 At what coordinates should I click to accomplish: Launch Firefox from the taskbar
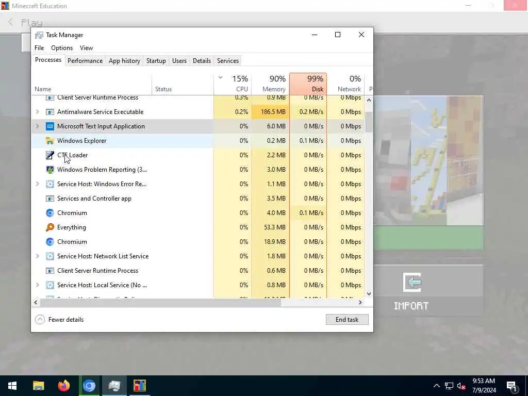tap(63, 386)
